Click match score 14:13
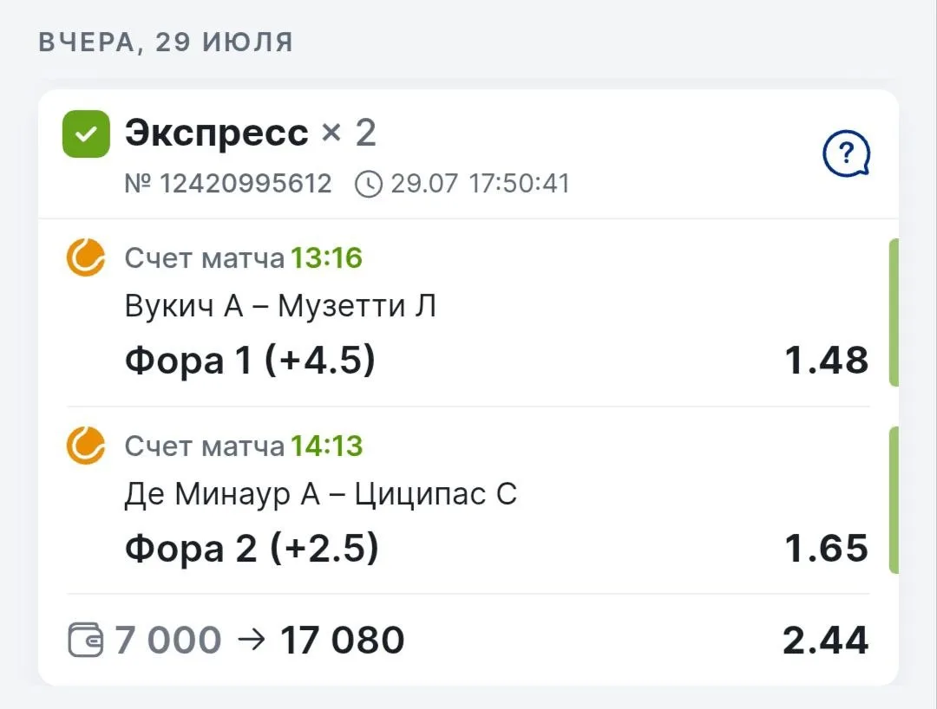Viewport: 937px width, 709px height. coord(327,446)
